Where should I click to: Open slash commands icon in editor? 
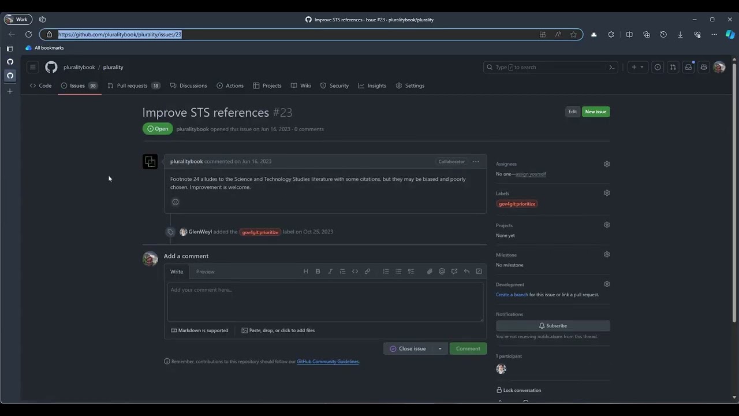[x=479, y=272]
